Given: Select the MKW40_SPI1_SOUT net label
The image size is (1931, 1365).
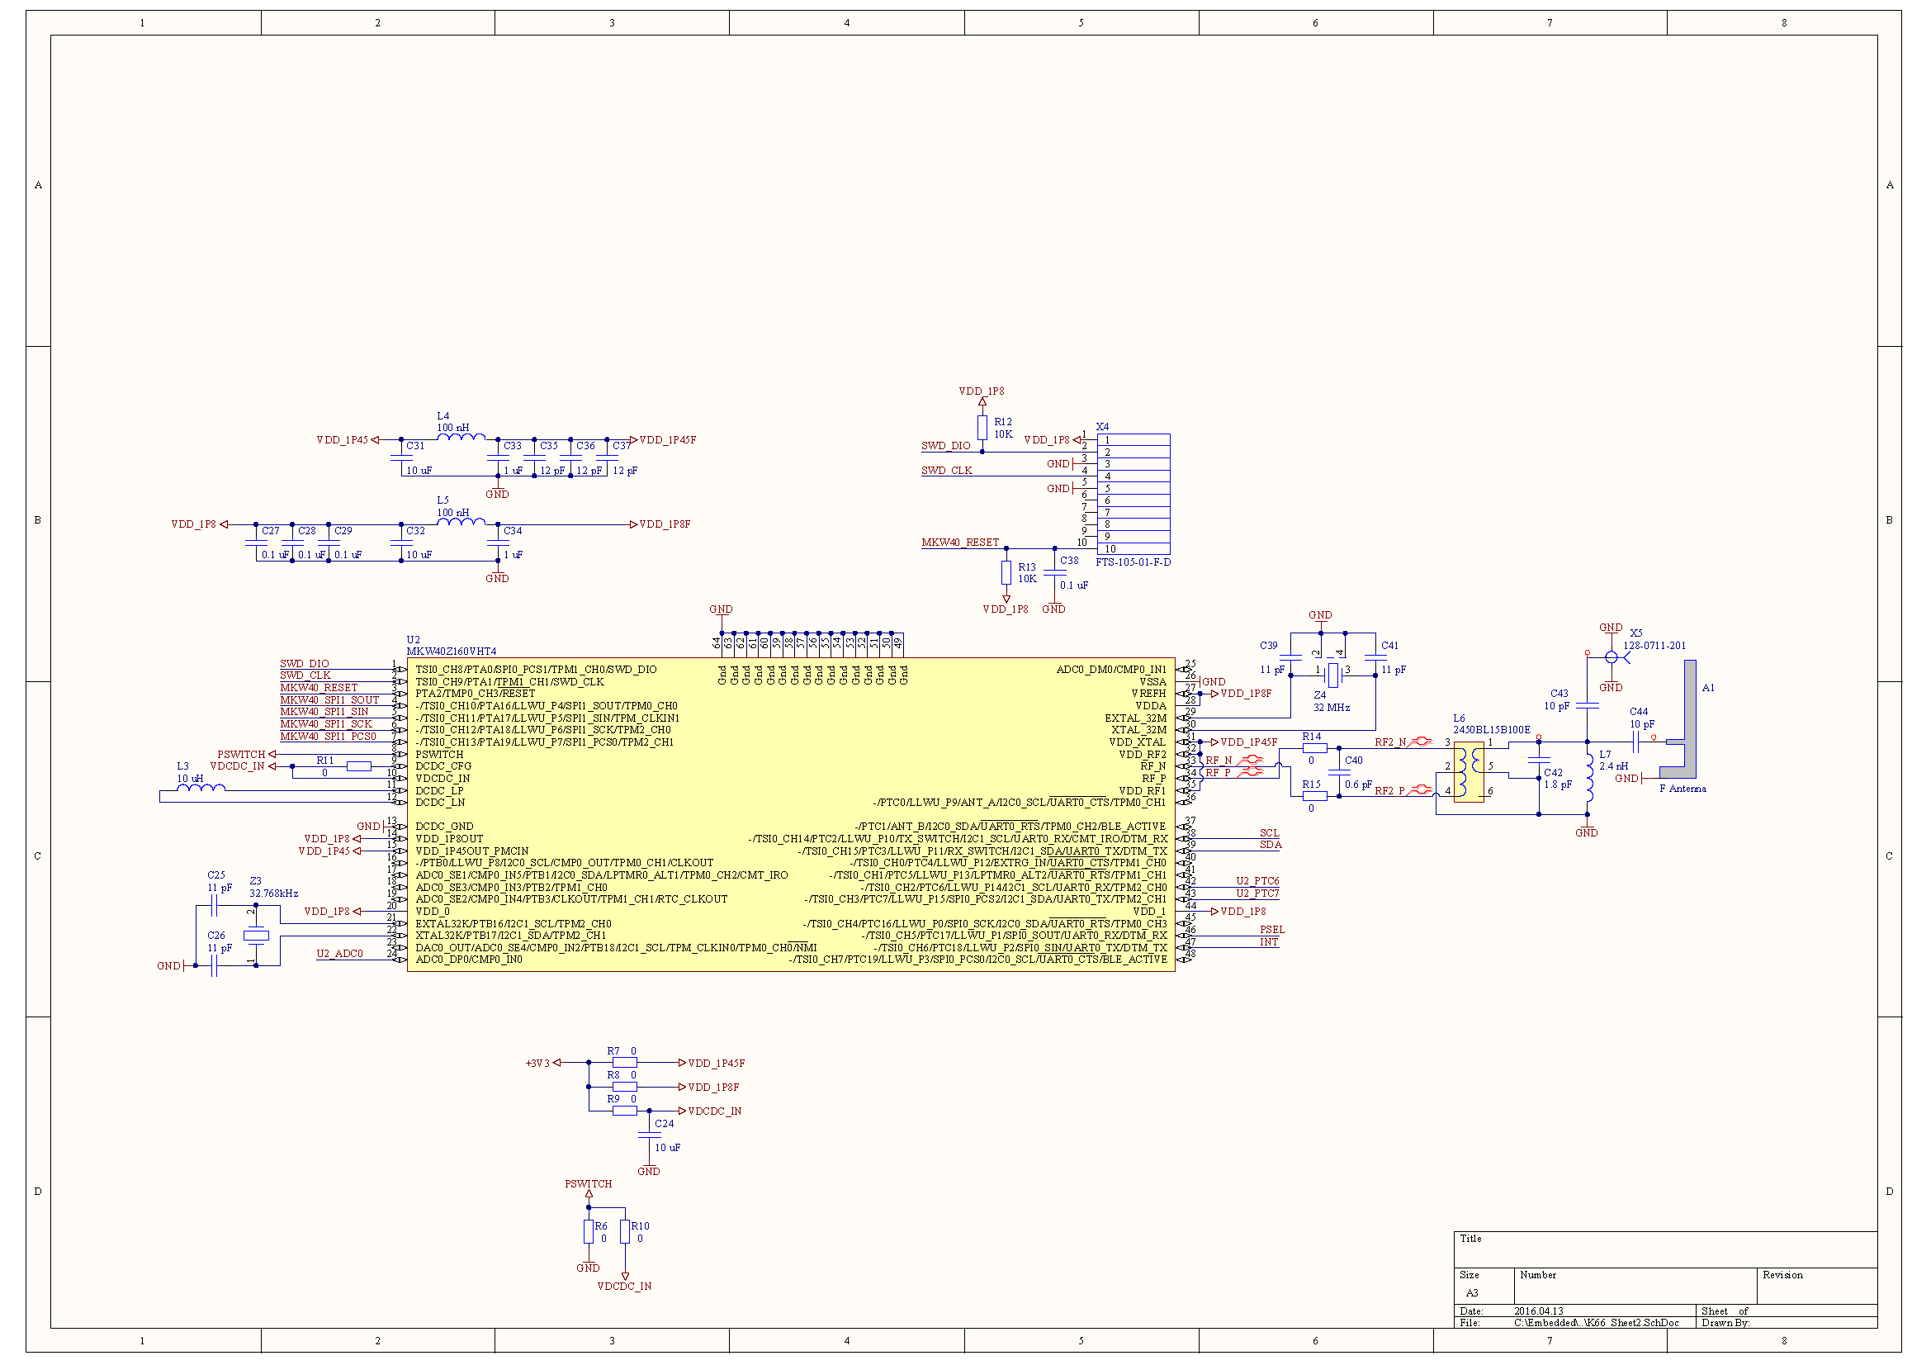Looking at the screenshot, I should 329,700.
